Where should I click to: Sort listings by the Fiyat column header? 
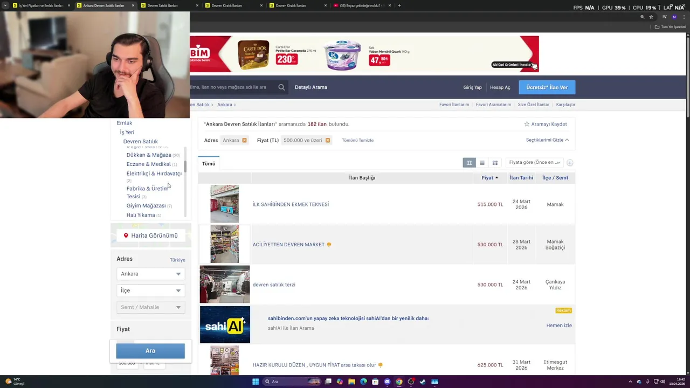tap(489, 178)
